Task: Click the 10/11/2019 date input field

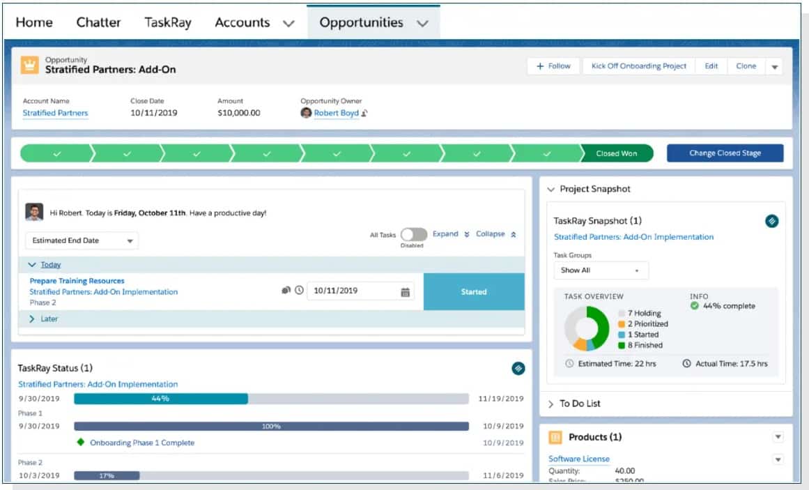Action: pyautogui.click(x=361, y=291)
